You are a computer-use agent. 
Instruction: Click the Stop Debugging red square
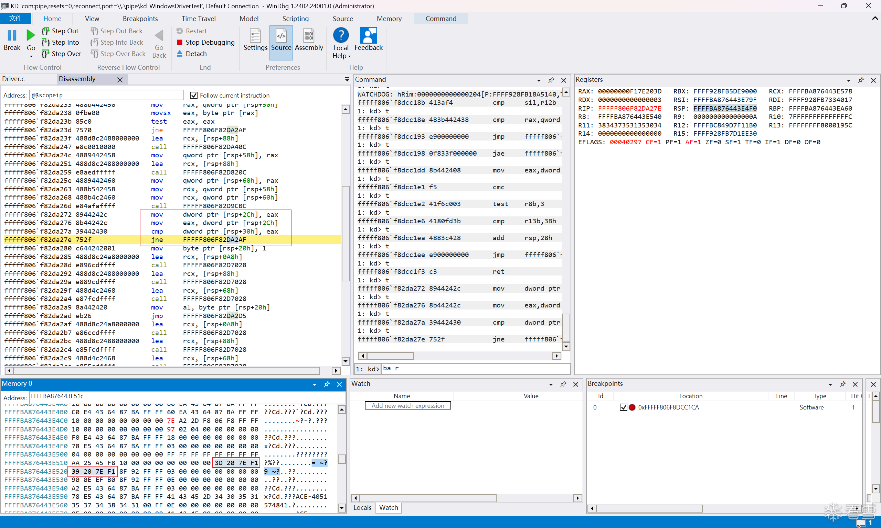[x=180, y=42]
